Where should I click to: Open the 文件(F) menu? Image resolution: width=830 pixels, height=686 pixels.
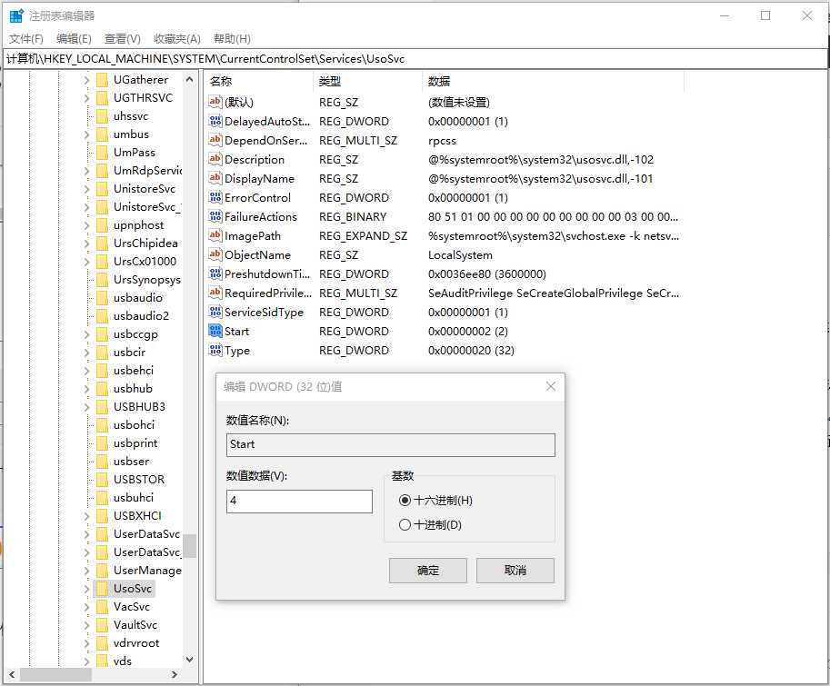(26, 38)
